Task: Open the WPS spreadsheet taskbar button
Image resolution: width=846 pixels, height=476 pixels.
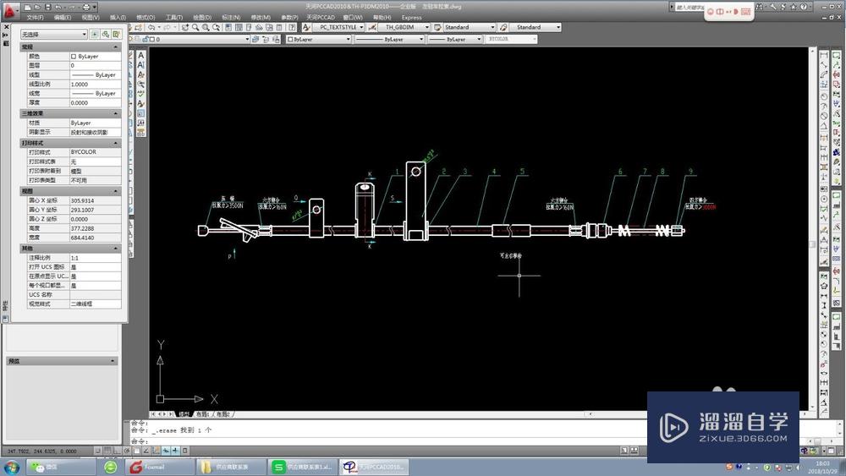Action: pos(302,467)
